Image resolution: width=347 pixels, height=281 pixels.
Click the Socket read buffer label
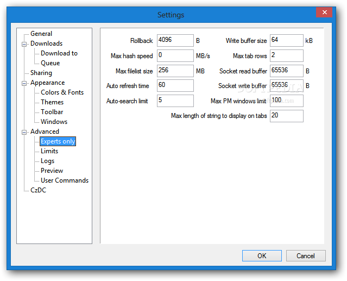click(243, 71)
